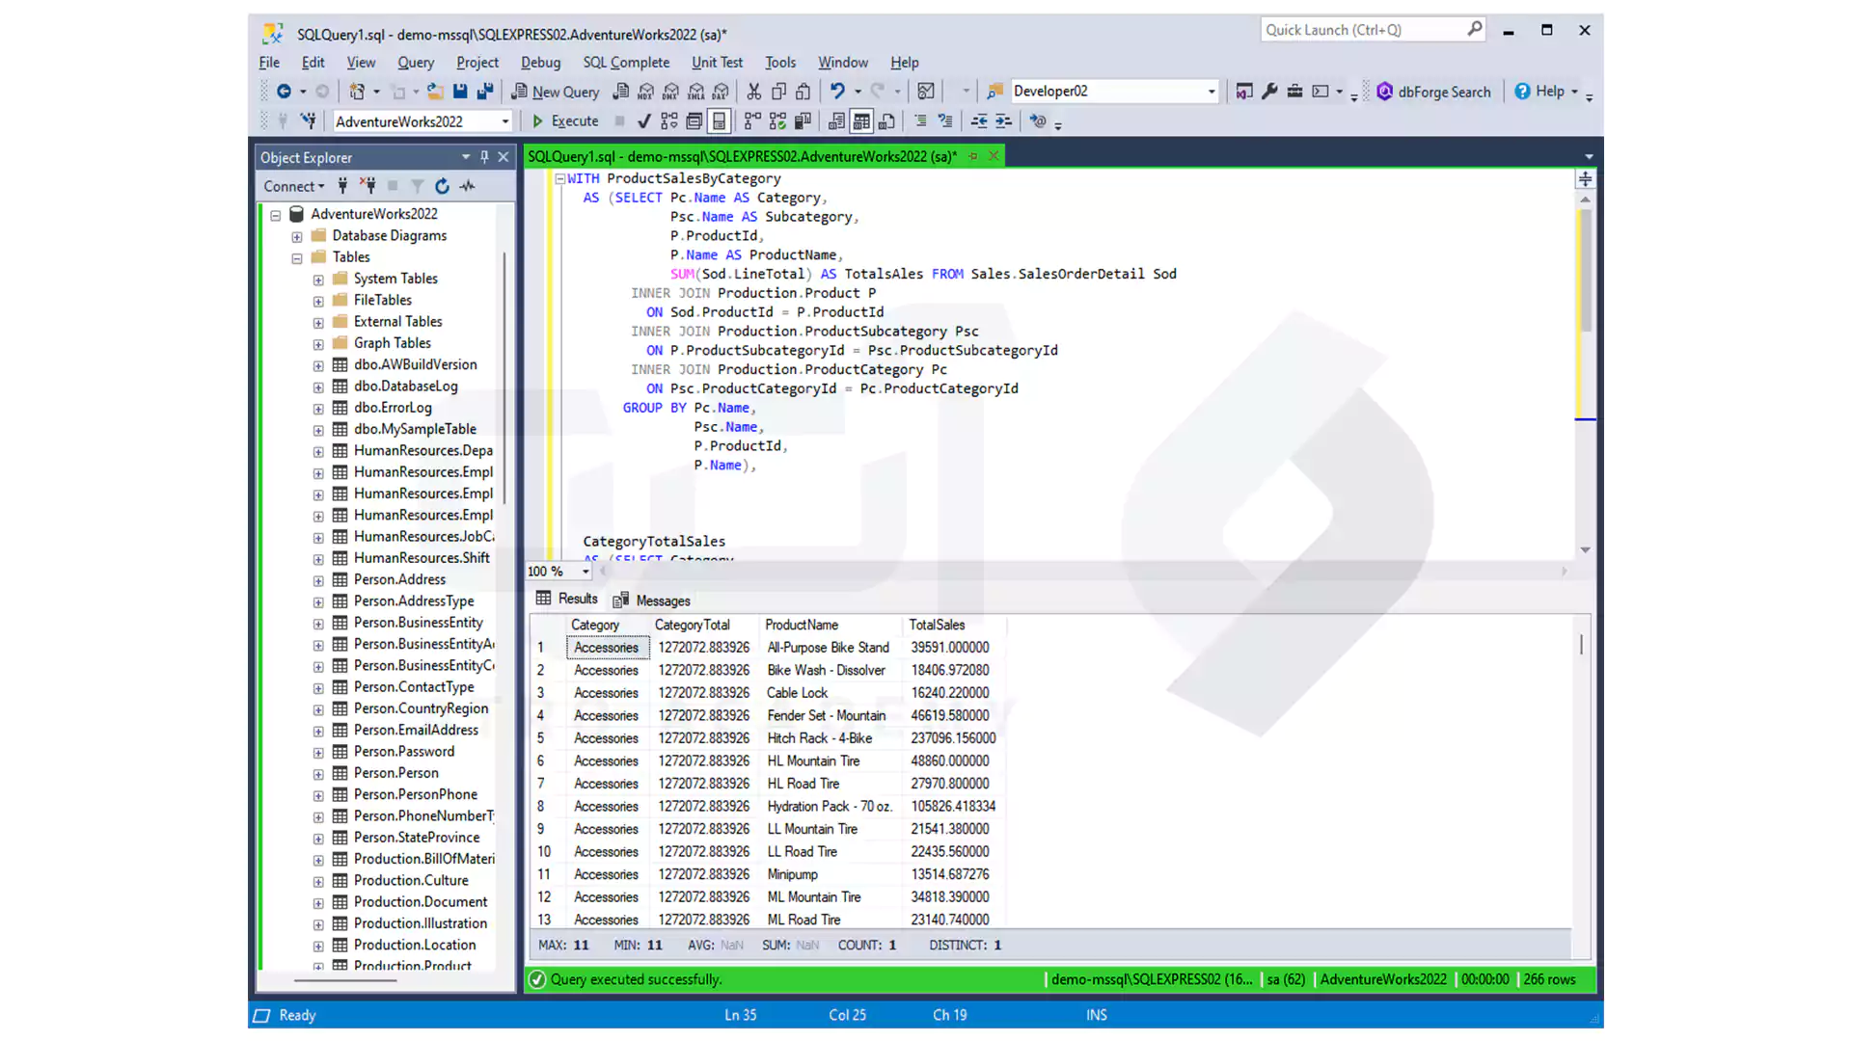Open the Query menu
Viewport: 1852px width, 1041px height.
pos(415,63)
